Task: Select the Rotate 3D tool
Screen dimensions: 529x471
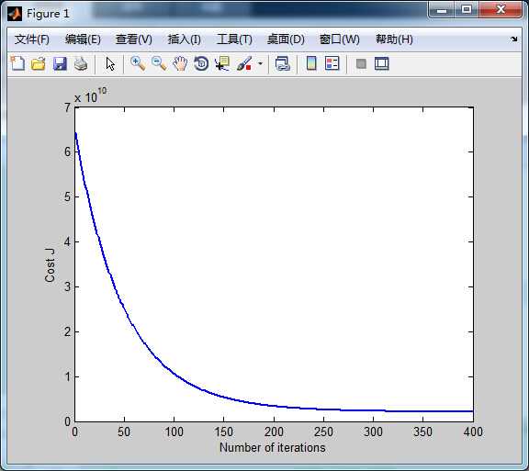Action: click(201, 63)
